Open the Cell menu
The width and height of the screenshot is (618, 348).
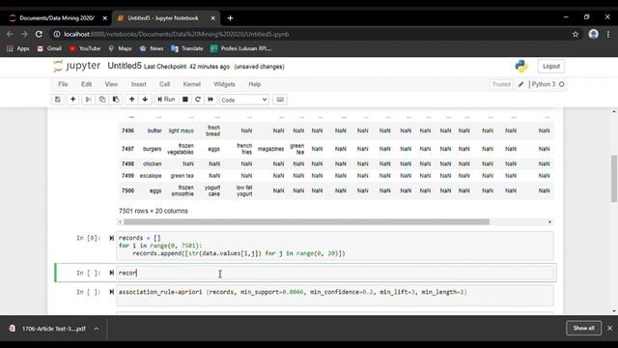pyautogui.click(x=165, y=84)
